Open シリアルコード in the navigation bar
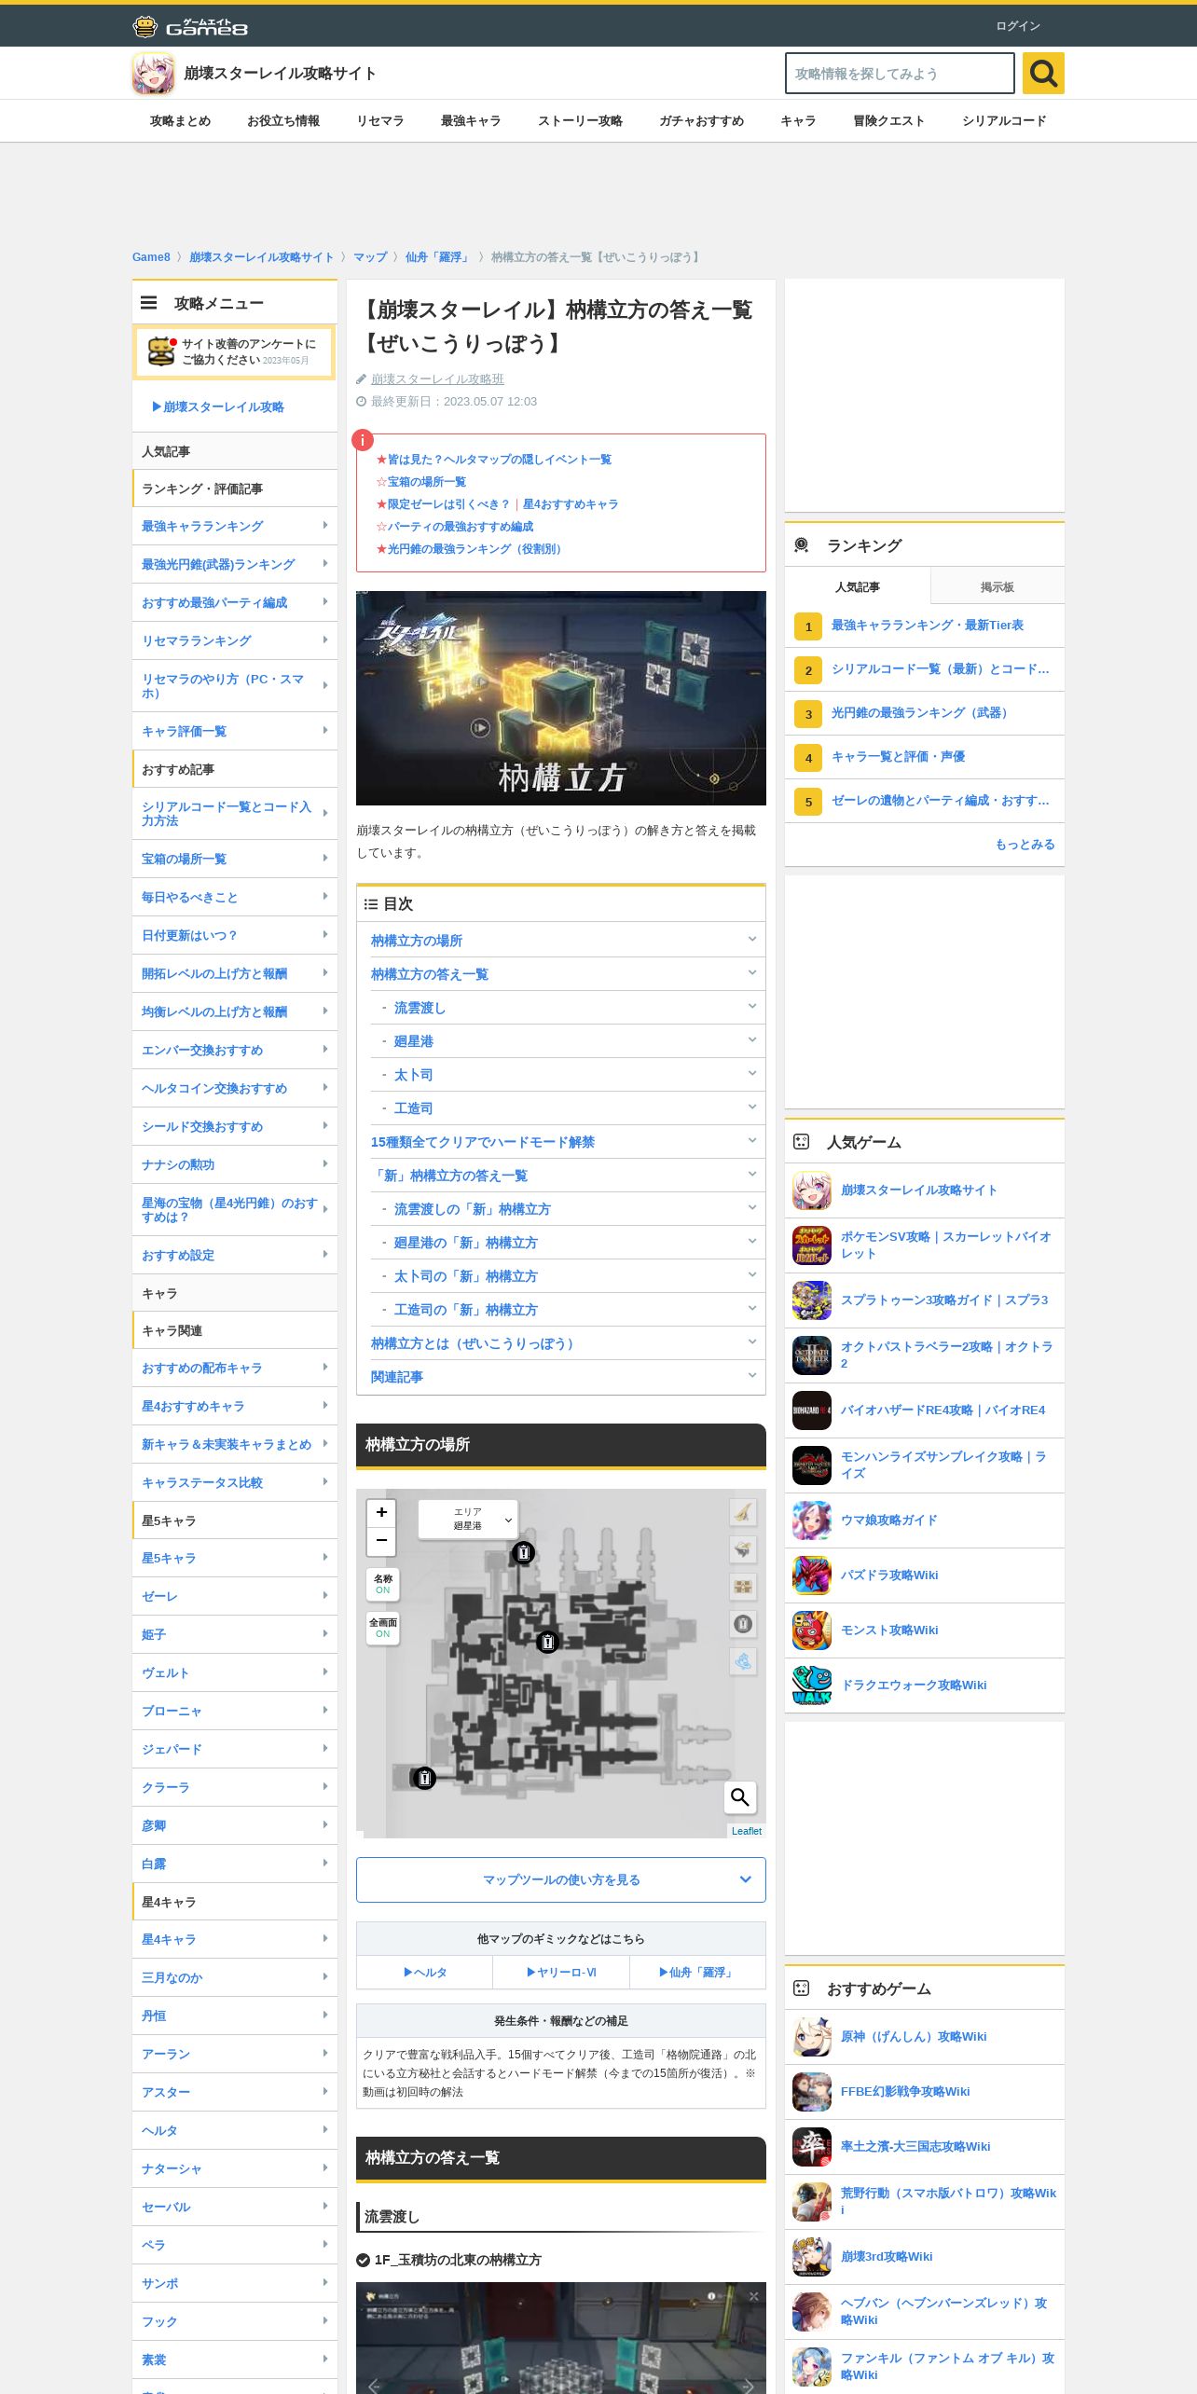The image size is (1197, 2394). click(1004, 120)
